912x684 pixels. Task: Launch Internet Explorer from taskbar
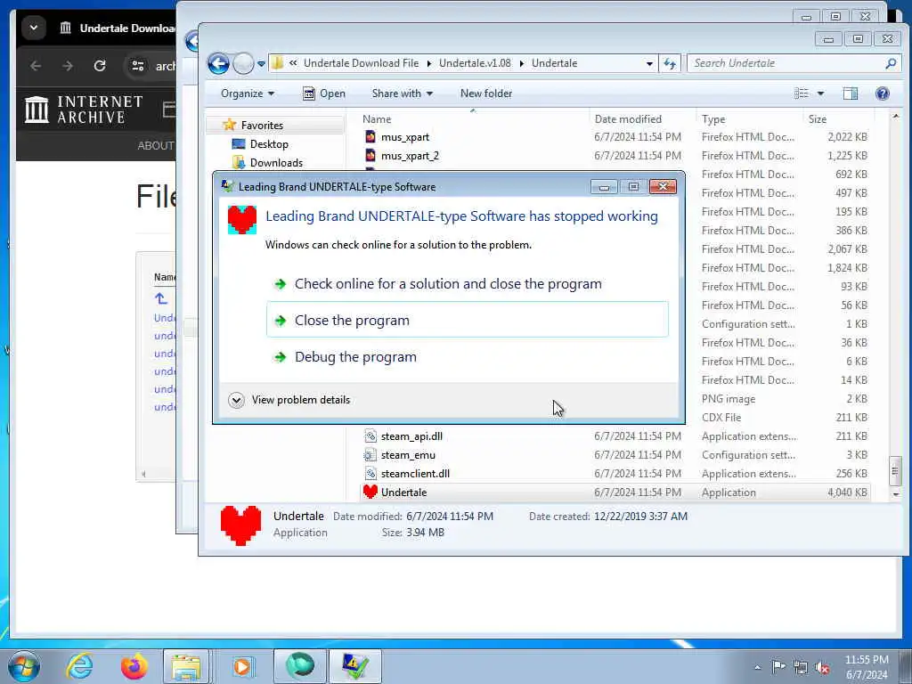pyautogui.click(x=79, y=666)
